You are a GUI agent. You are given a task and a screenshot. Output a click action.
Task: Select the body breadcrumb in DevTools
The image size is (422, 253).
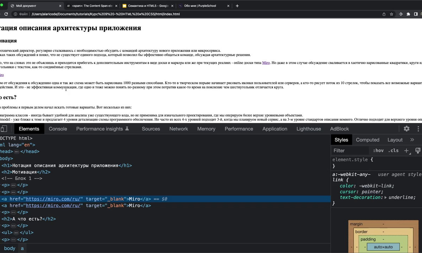click(x=9, y=248)
